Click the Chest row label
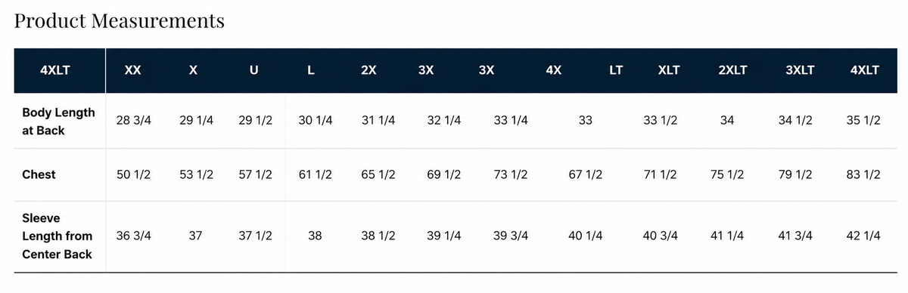908x293 pixels. coord(39,174)
